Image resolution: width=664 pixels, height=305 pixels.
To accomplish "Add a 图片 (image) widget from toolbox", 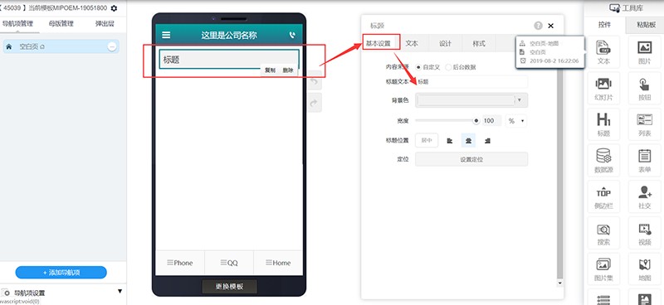I will pos(645,52).
